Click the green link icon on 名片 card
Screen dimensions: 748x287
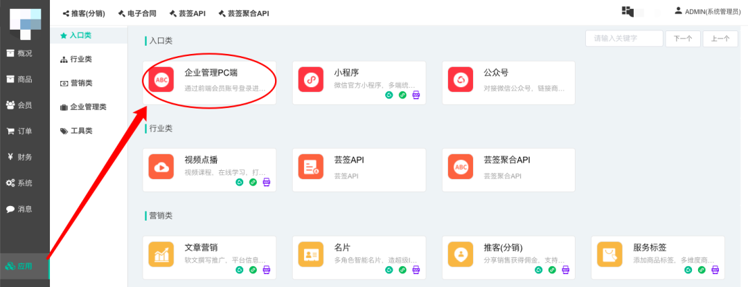402,270
